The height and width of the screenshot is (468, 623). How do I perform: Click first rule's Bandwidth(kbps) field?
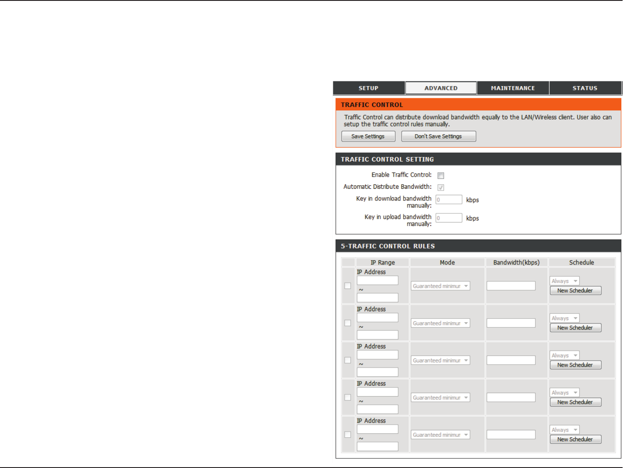(511, 286)
